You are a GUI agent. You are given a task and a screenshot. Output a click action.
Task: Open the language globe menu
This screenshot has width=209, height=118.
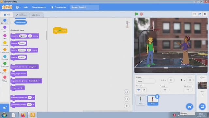18,7
